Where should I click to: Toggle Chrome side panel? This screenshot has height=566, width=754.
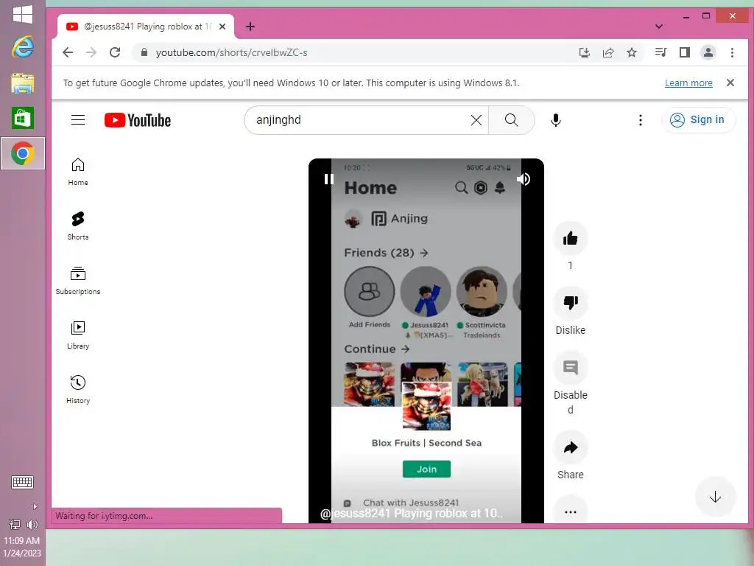[x=685, y=52]
